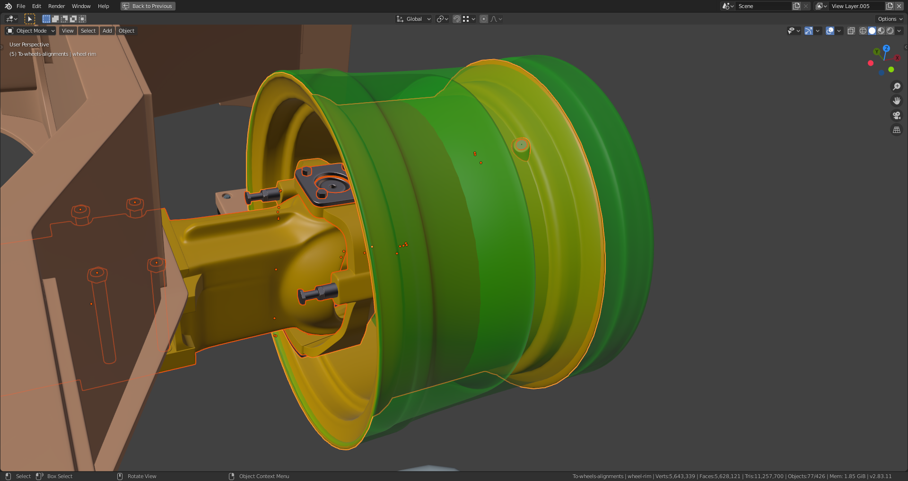Click the Scene name field
Image resolution: width=908 pixels, height=481 pixels.
click(764, 6)
